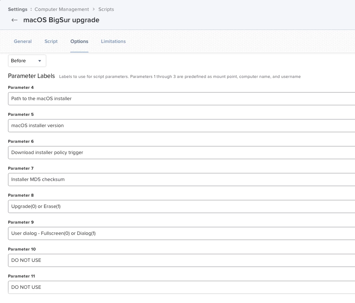Screen dimensions: 355x303
Task: Switch to the General tab
Action: tap(23, 42)
